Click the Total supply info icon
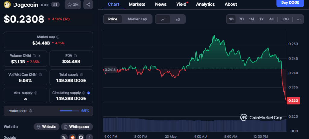Image resolution: width=309 pixels, height=139 pixels. 81,75
